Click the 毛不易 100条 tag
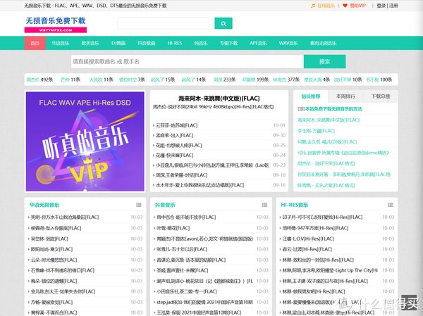The image size is (423, 316). (379, 80)
